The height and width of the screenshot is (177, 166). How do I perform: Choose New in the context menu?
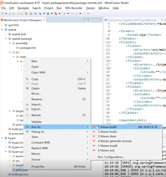point(57,61)
